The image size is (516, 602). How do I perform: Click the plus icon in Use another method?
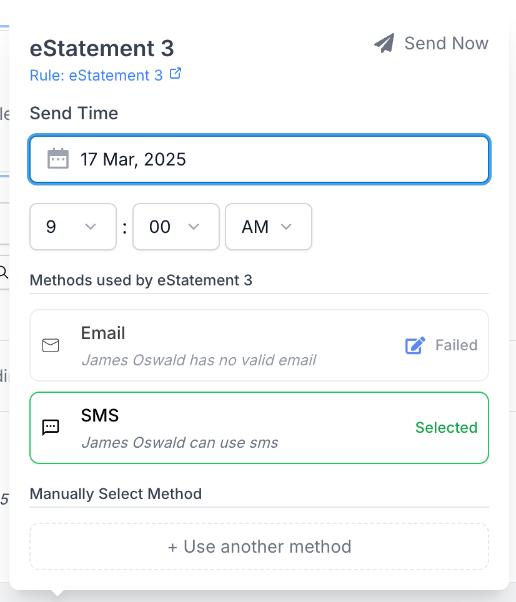point(172,546)
